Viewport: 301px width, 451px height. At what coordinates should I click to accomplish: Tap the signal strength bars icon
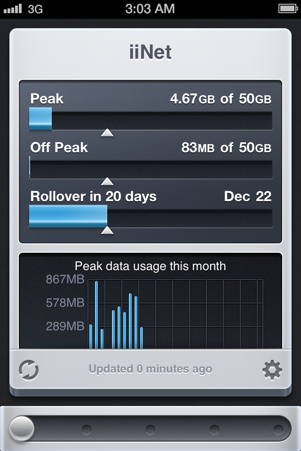pyautogui.click(x=13, y=9)
